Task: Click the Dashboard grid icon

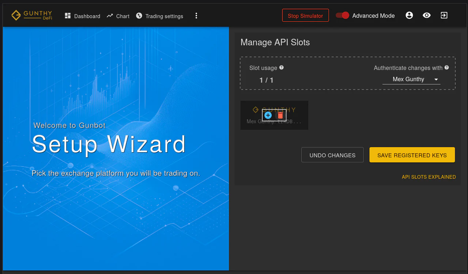Action: [68, 16]
